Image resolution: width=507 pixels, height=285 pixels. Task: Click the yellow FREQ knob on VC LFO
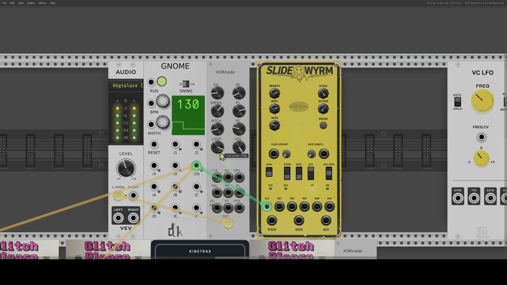[x=482, y=101]
